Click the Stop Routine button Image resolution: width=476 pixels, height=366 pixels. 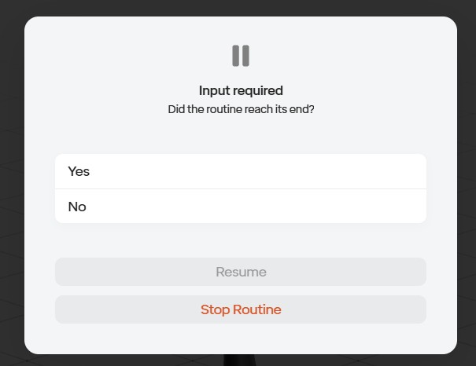click(x=241, y=309)
